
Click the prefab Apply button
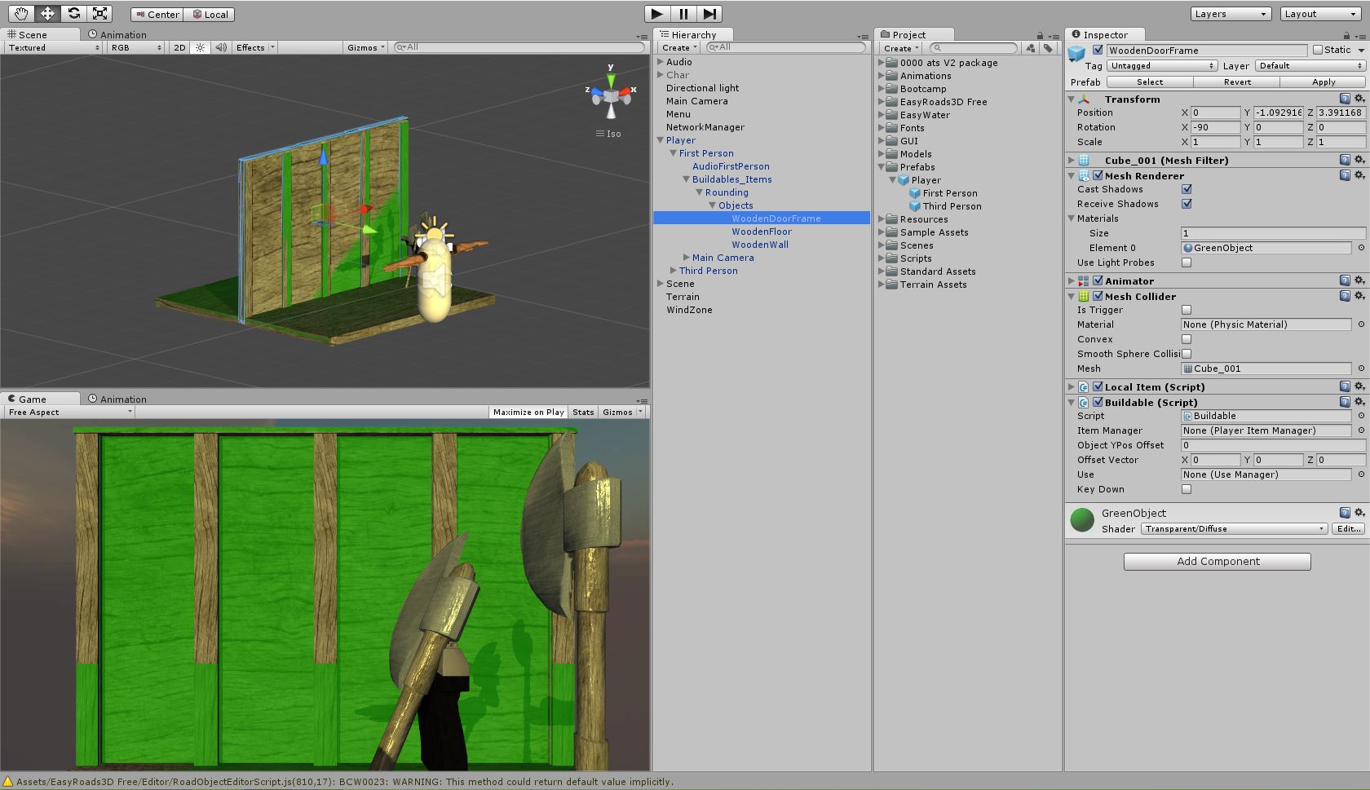pyautogui.click(x=1324, y=82)
